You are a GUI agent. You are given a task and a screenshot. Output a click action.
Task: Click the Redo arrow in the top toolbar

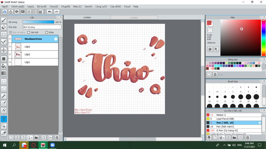click(56, 12)
